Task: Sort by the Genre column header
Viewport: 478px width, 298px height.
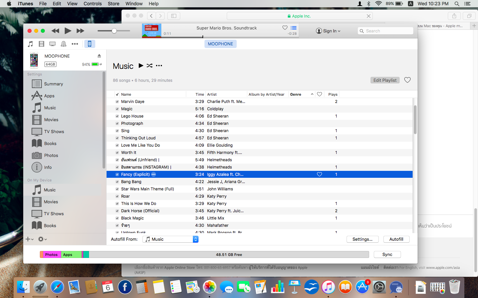Action: tap(301, 94)
